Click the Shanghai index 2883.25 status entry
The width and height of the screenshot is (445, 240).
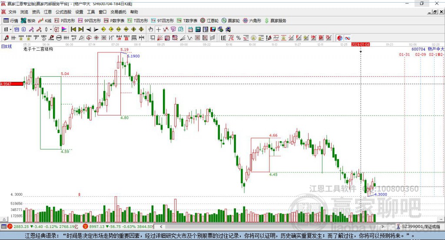43,227
